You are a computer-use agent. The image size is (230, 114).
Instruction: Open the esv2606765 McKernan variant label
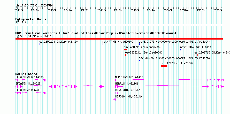click(x=212, y=52)
